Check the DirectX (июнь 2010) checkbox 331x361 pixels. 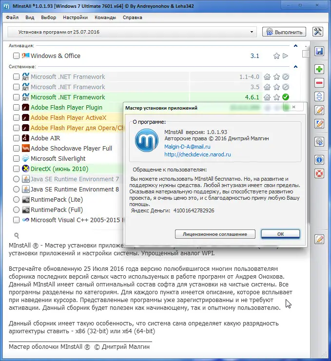pyautogui.click(x=17, y=169)
